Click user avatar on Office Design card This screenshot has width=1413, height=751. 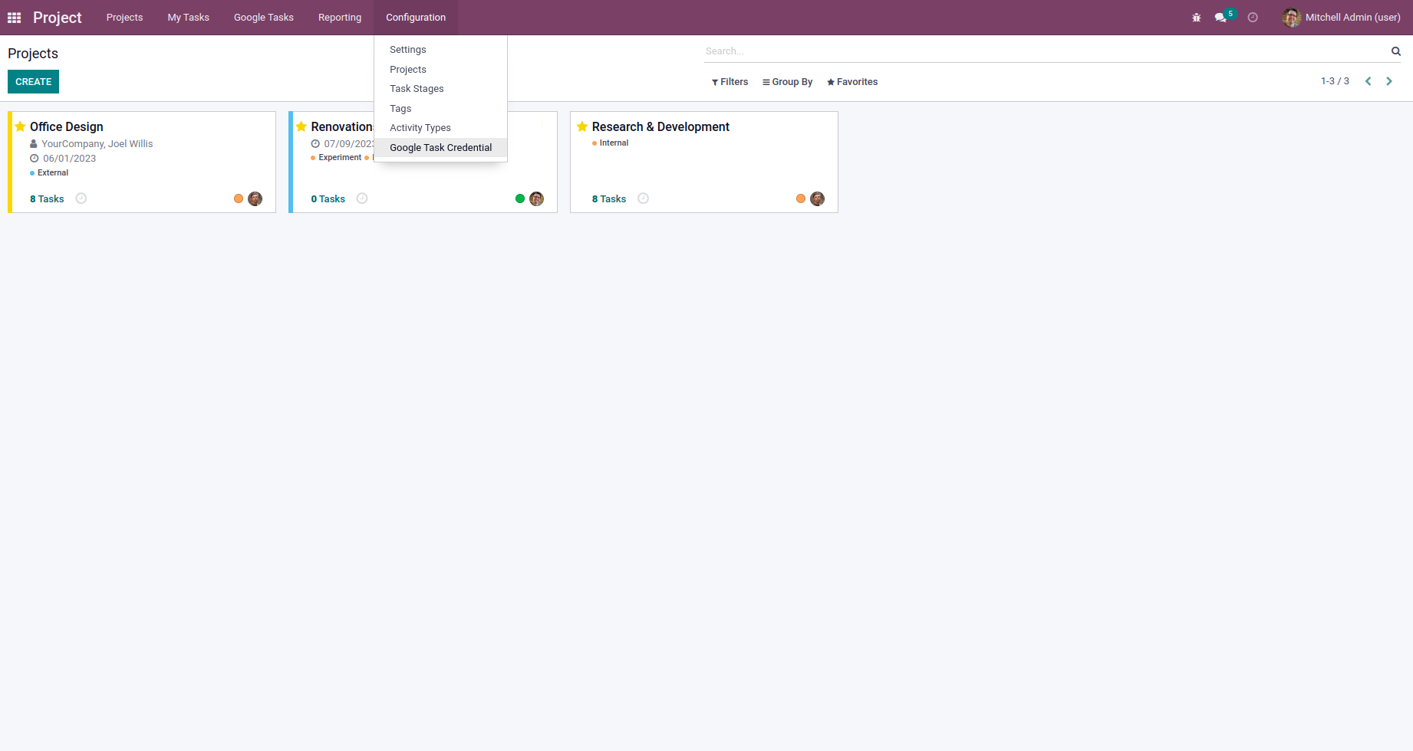pyautogui.click(x=255, y=198)
